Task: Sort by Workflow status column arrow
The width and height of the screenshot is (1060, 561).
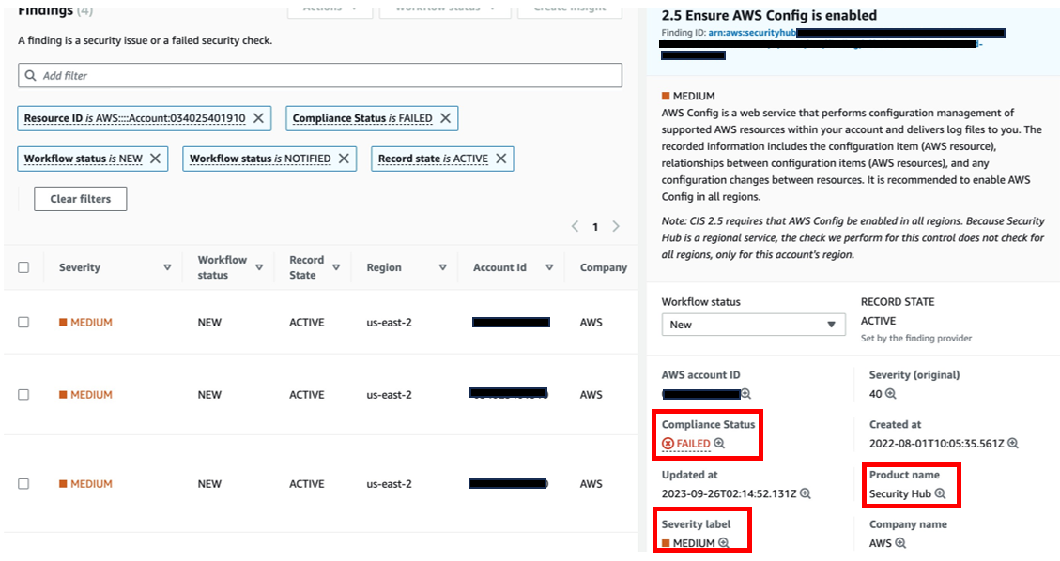Action: tap(259, 267)
